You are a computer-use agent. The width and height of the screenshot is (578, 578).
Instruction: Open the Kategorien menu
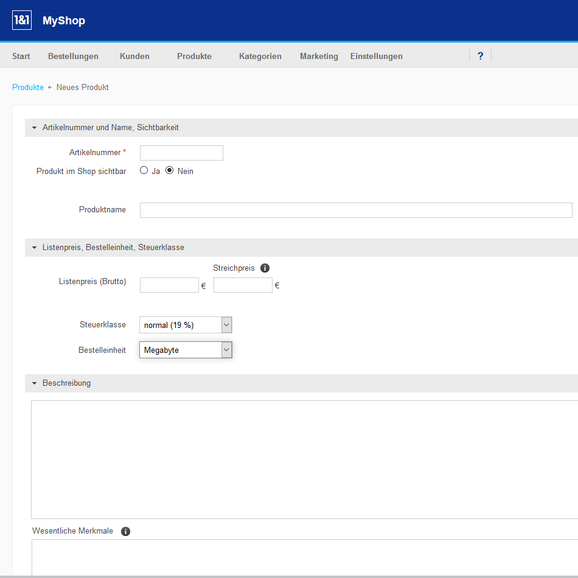pos(260,56)
